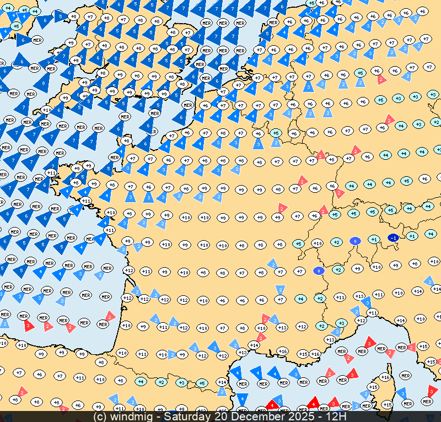
Task: Click the red 2 arrow nearest the Landes coast
Action: click(x=110, y=317)
